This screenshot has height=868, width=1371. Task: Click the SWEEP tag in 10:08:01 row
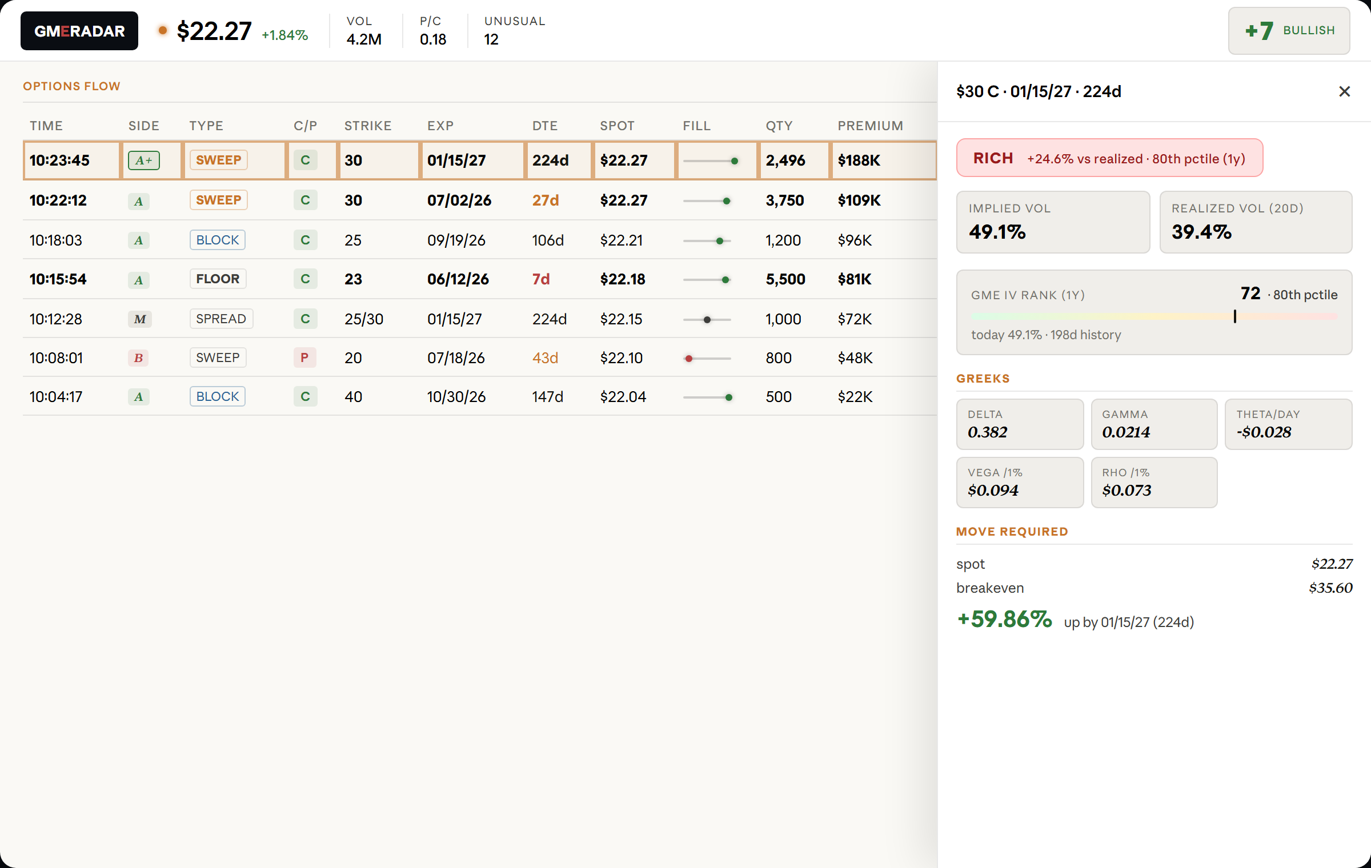(x=218, y=357)
